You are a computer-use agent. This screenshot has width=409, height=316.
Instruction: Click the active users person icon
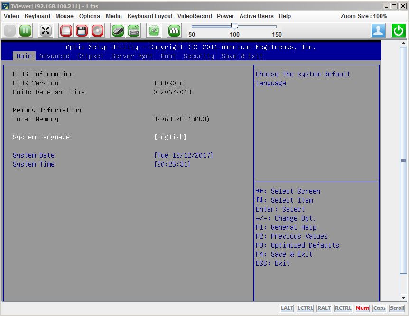click(378, 30)
